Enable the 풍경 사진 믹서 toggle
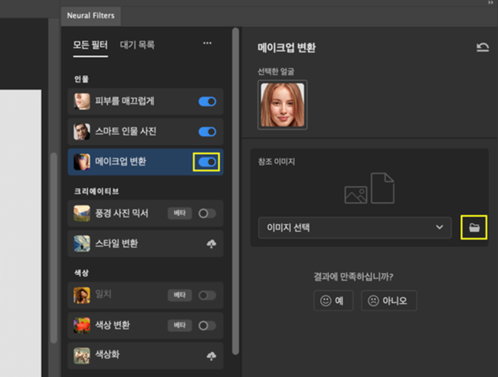Screen dimensions: 498x377 207,213
